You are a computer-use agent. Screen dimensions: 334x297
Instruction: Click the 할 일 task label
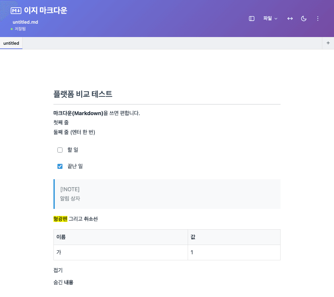click(x=73, y=150)
